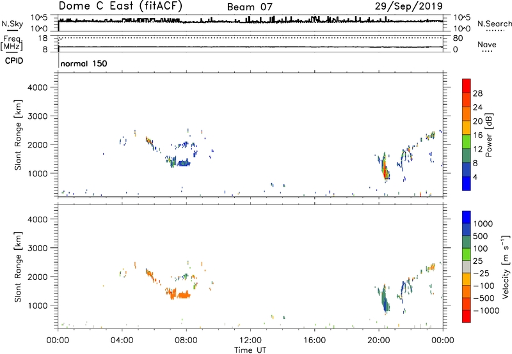Click the 'normal 150' CPID text
The image size is (512, 354).
tap(84, 63)
